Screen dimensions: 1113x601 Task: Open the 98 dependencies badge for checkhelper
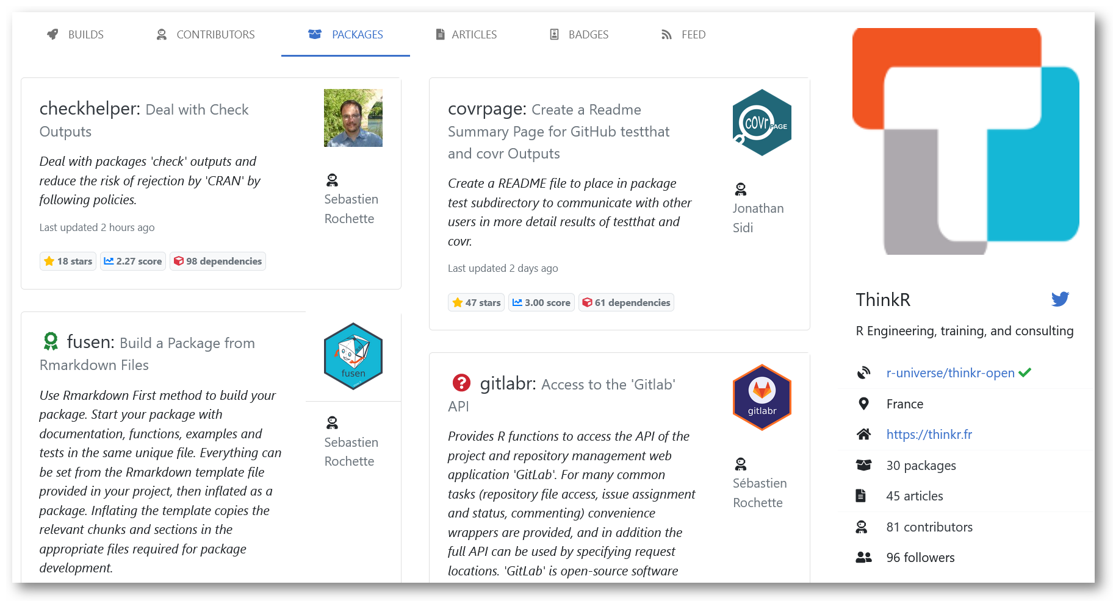pos(217,261)
